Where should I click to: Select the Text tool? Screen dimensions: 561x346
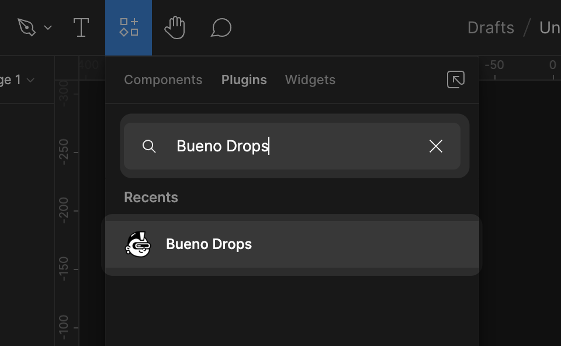(81, 27)
